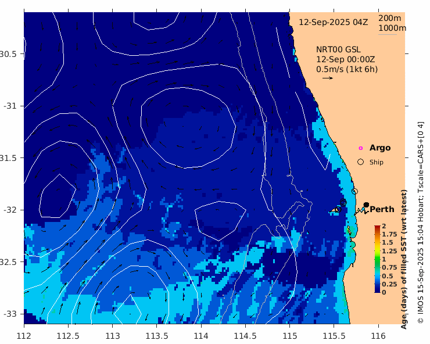This screenshot has width=430, height=344.
Task: Click the 1000m depth legend label
Action: [392, 28]
